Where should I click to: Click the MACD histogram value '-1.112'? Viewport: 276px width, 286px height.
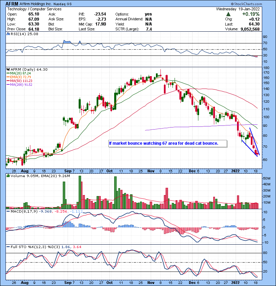(x=76, y=212)
